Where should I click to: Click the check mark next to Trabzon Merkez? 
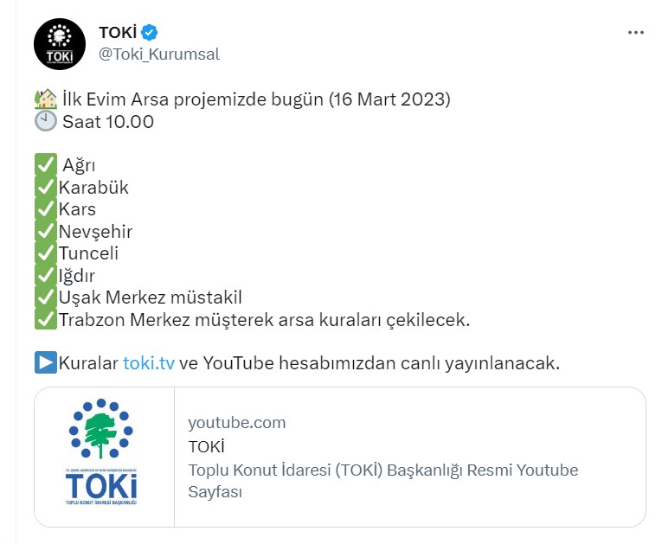[x=46, y=319]
